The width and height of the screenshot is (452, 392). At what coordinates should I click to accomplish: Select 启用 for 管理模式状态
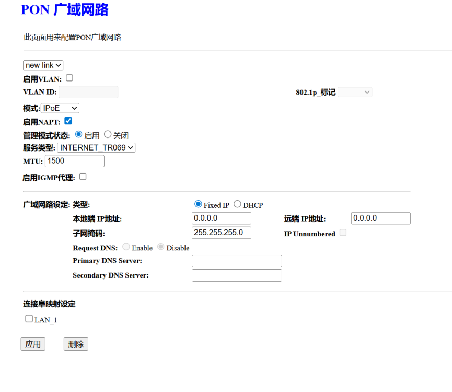(79, 134)
